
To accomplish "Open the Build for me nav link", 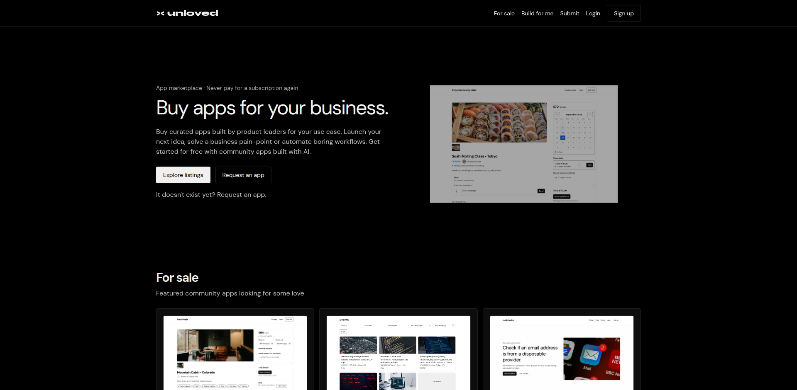I will [537, 13].
